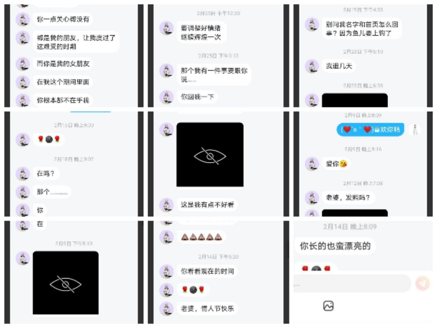Tap avatar beside '而你是我的女朋友'

click(x=23, y=64)
